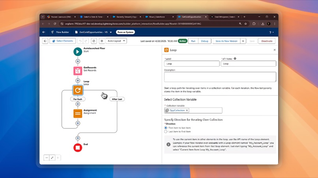The height and width of the screenshot is (178, 318).
Task: Go back using Flow Builder back arrow
Action: pyautogui.click(x=44, y=32)
